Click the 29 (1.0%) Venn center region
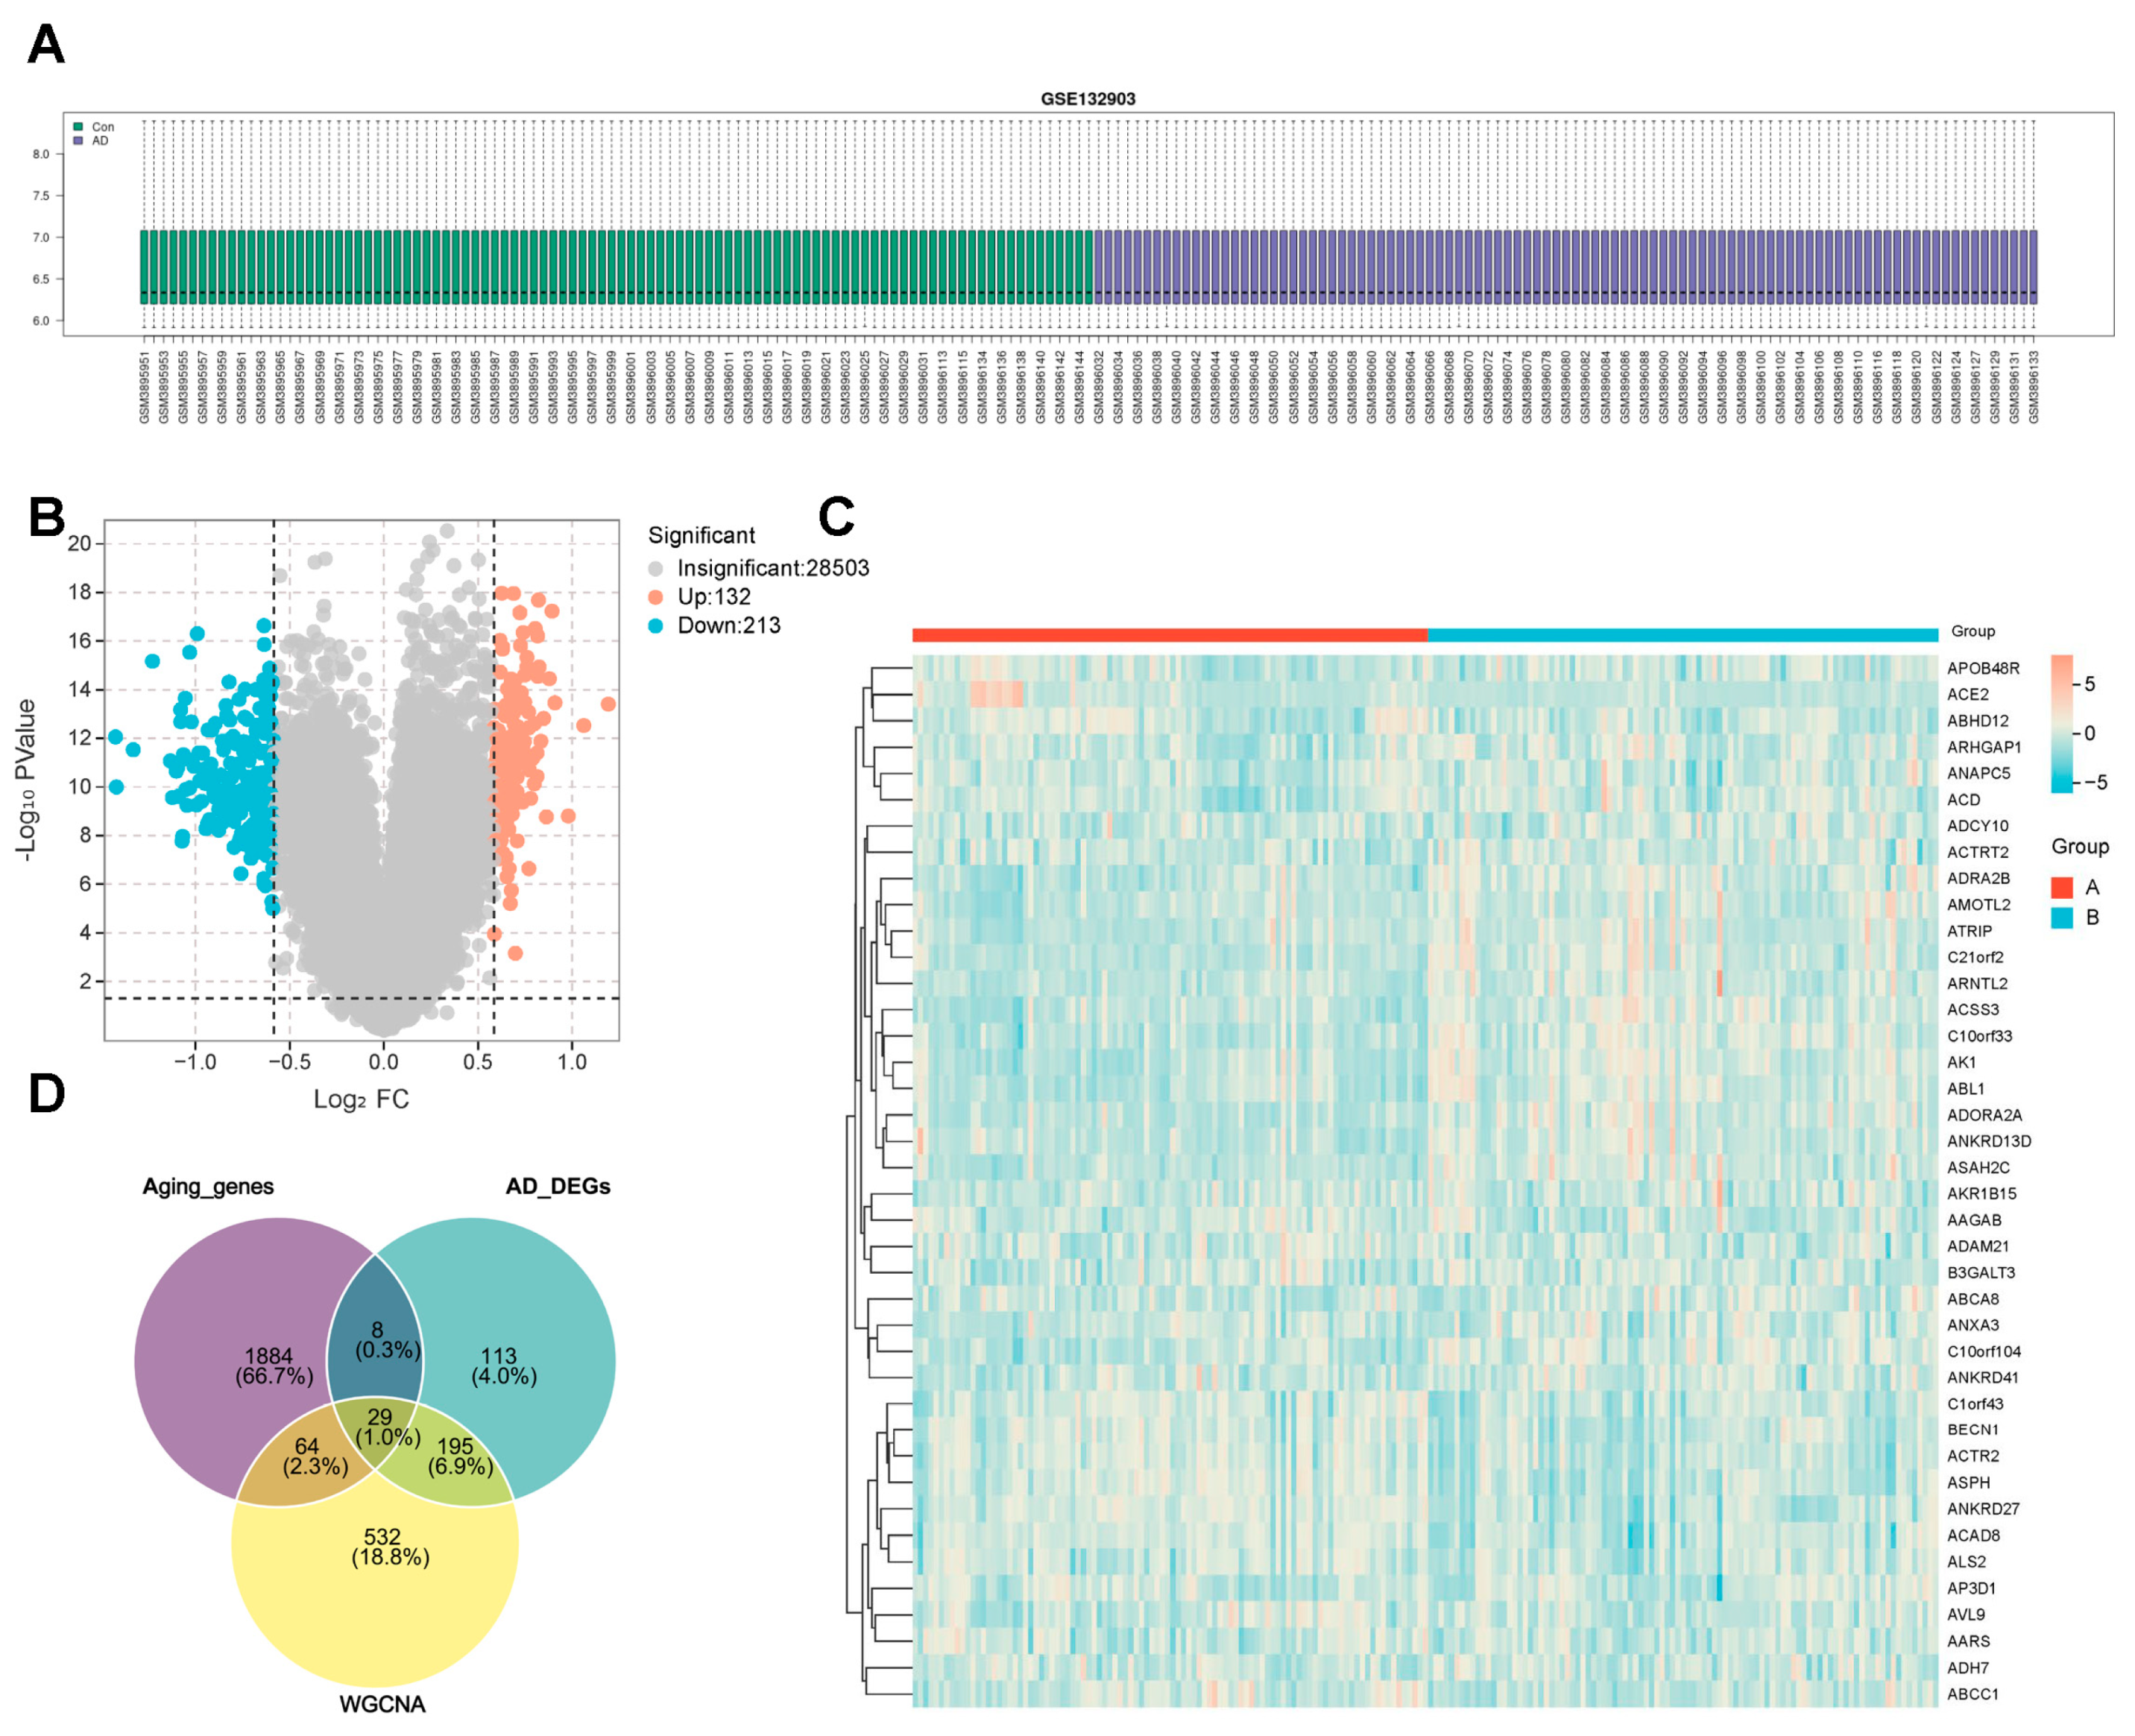2135x1736 pixels. [381, 1428]
